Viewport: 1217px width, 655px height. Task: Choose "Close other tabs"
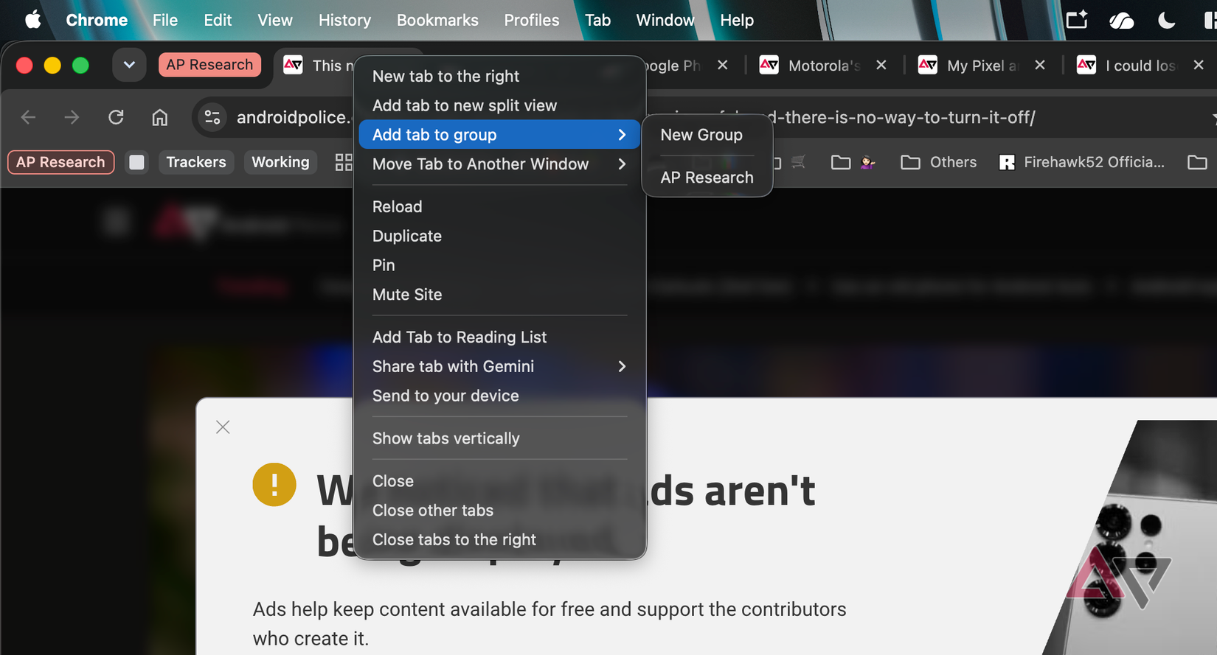pos(499,510)
